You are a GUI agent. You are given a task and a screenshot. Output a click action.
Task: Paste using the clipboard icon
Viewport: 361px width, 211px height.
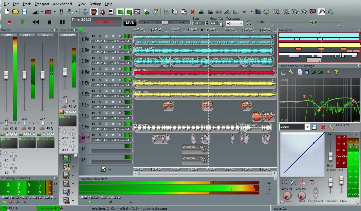184,12
